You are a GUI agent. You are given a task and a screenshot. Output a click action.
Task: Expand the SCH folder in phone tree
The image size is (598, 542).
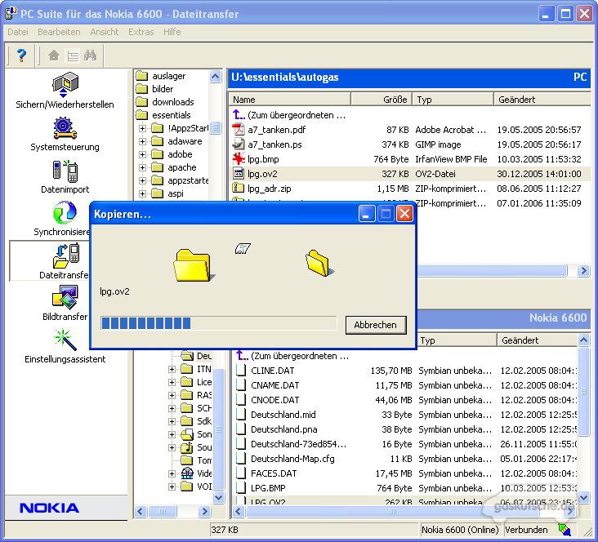tap(172, 408)
